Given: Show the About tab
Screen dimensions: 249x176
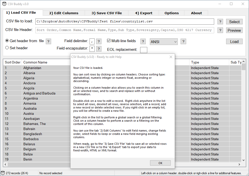Looking at the screenshot, I should (196, 13).
